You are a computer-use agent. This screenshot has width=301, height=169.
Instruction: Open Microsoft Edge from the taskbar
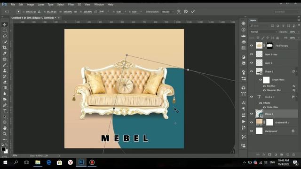[49, 162]
